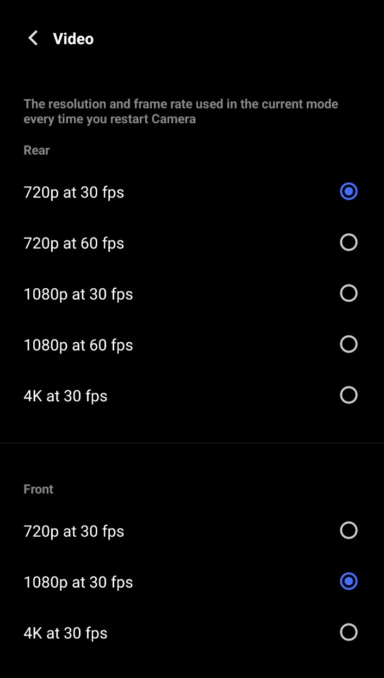This screenshot has width=384, height=678.
Task: Choose the Front 4K at 30 fps radio button
Action: 348,632
